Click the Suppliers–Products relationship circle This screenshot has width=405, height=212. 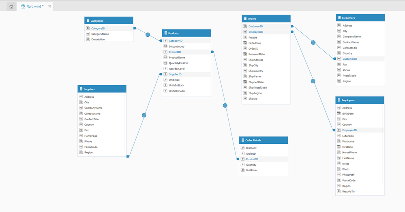tap(144, 115)
